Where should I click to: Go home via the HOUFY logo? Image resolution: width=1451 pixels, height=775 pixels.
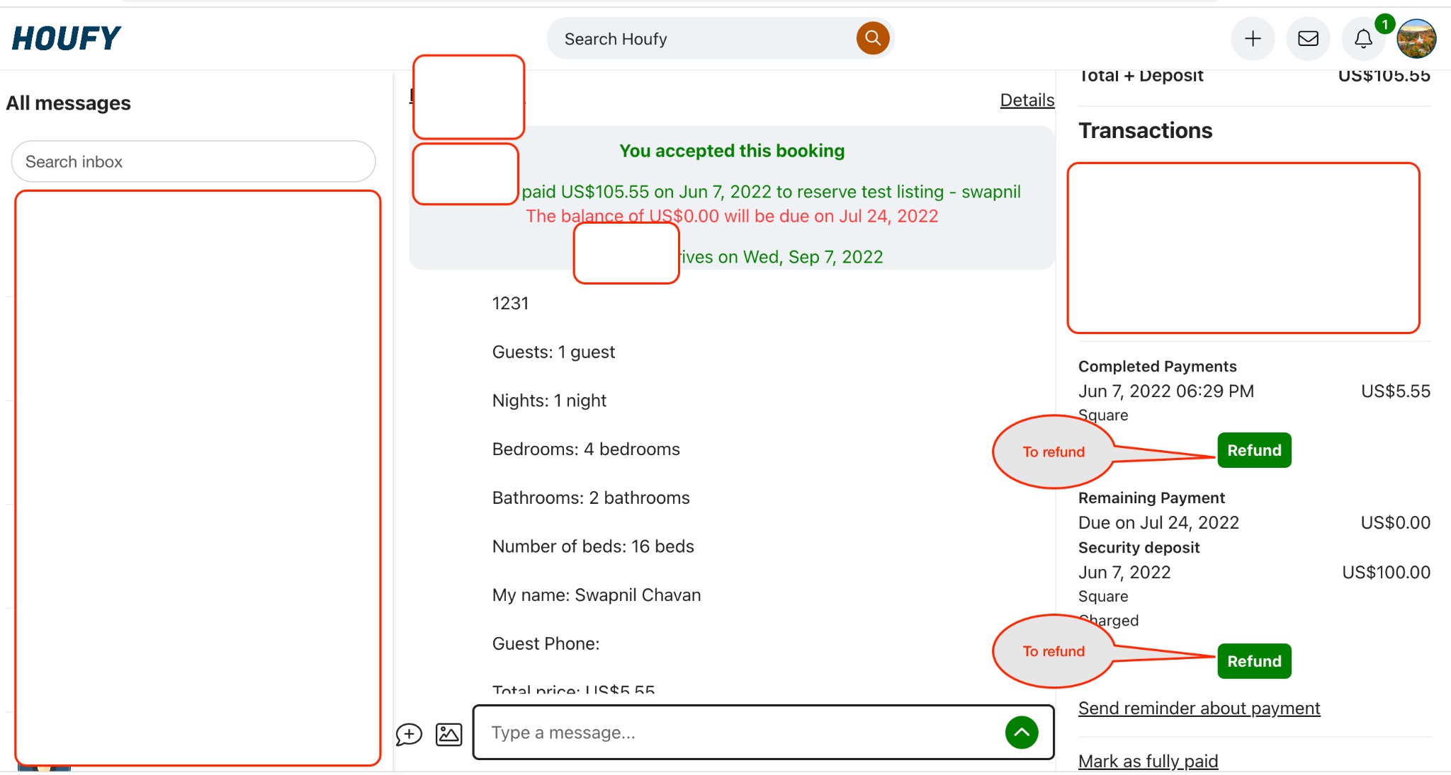pyautogui.click(x=68, y=38)
